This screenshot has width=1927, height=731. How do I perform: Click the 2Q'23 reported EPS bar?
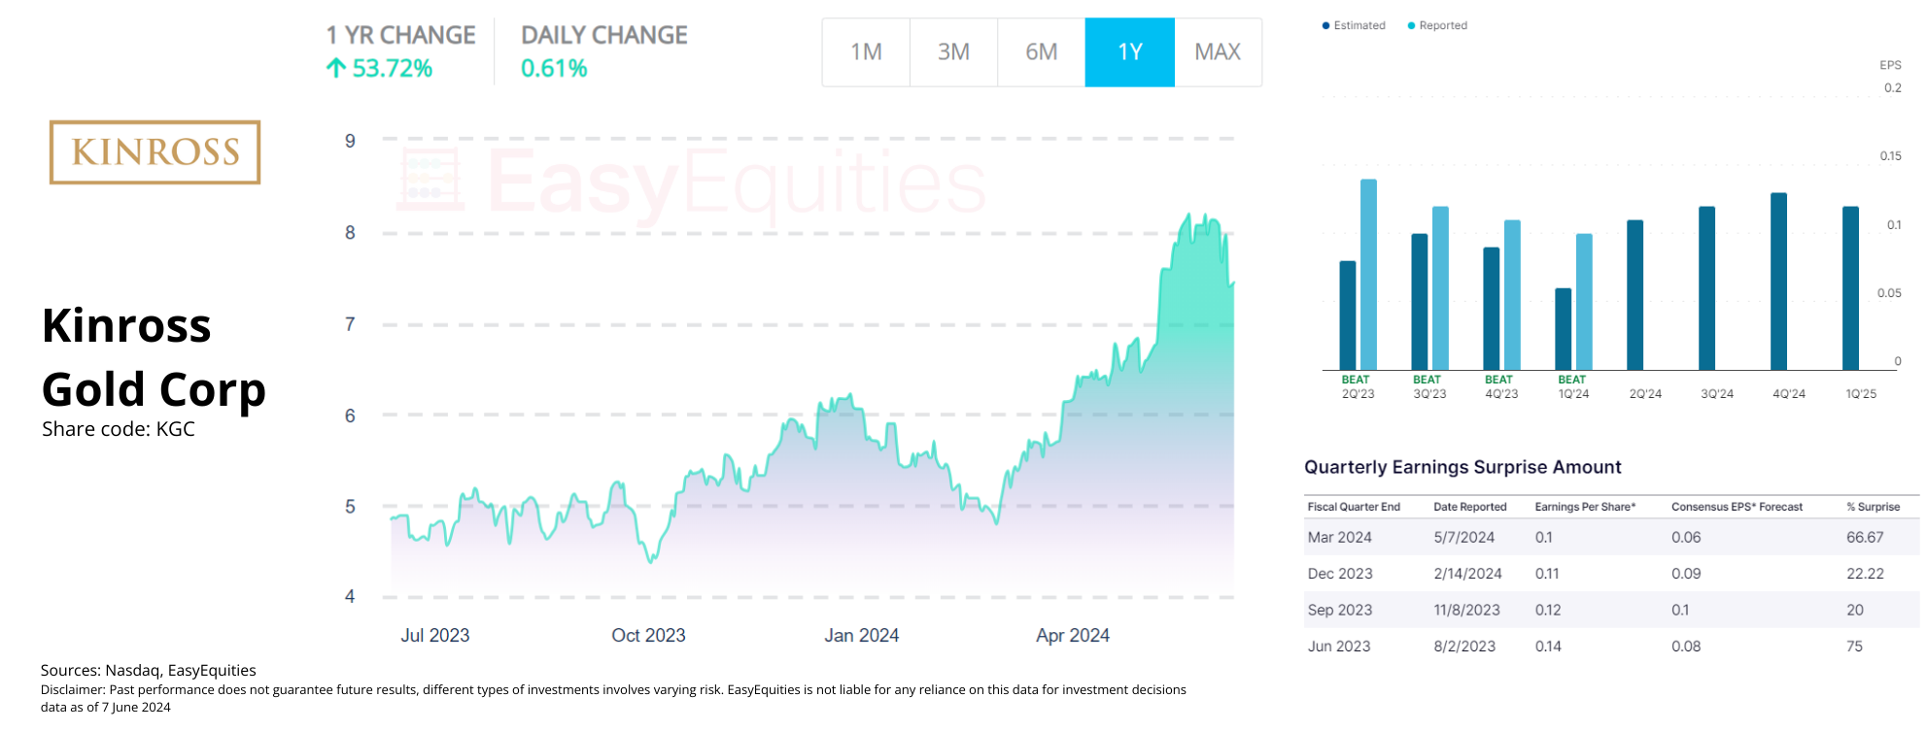pos(1368,275)
